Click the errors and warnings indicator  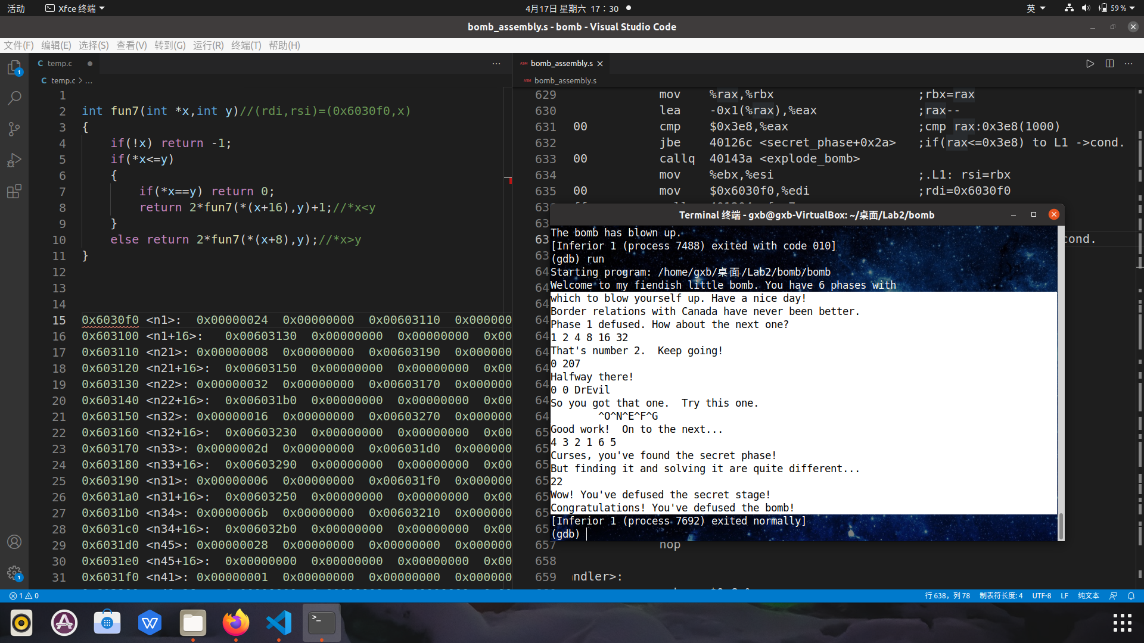[24, 595]
